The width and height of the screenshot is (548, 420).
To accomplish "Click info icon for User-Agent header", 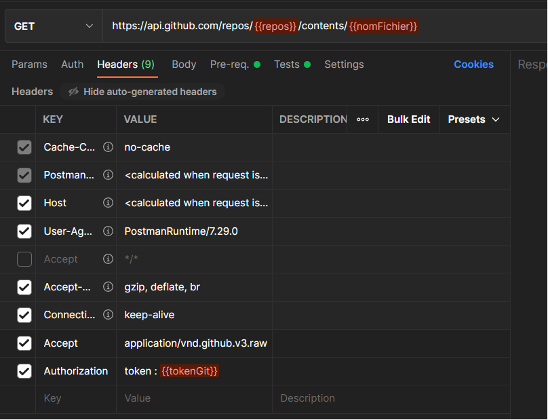I will click(x=108, y=231).
